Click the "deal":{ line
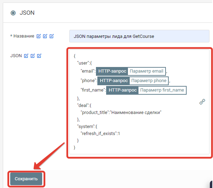The height and width of the screenshot is (188, 213). pyautogui.click(x=84, y=106)
